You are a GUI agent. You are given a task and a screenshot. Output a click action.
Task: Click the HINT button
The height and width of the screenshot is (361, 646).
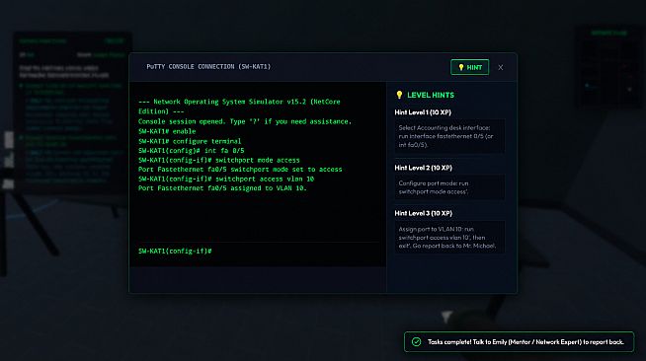coord(469,67)
